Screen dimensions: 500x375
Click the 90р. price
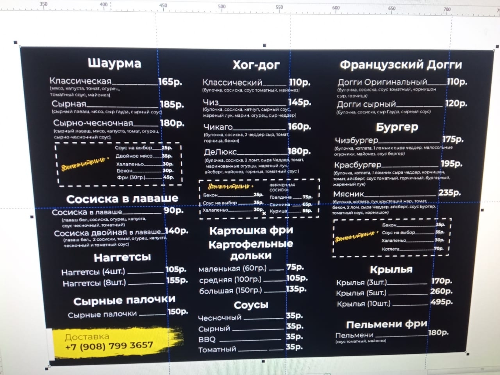[x=174, y=210]
